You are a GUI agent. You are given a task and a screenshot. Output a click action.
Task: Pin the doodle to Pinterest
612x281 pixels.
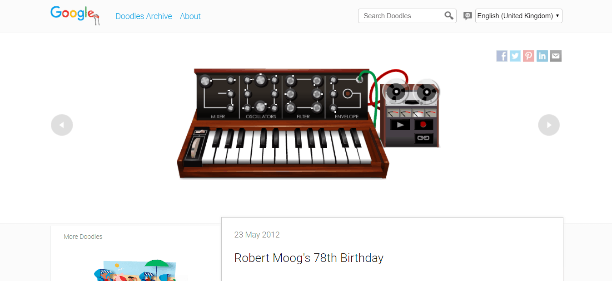coord(528,56)
